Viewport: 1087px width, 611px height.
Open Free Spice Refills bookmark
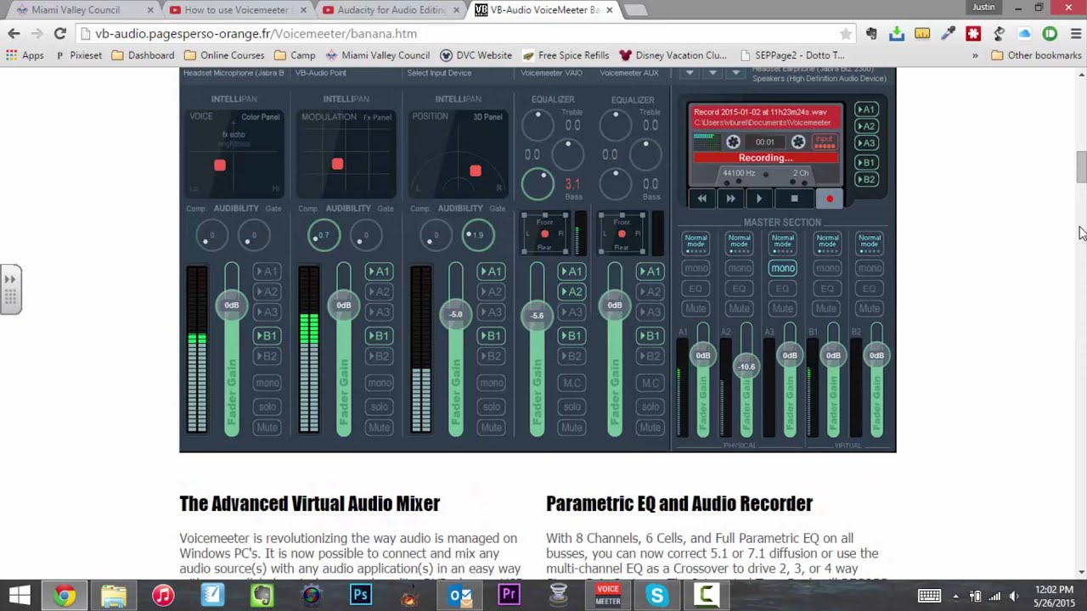click(x=566, y=55)
